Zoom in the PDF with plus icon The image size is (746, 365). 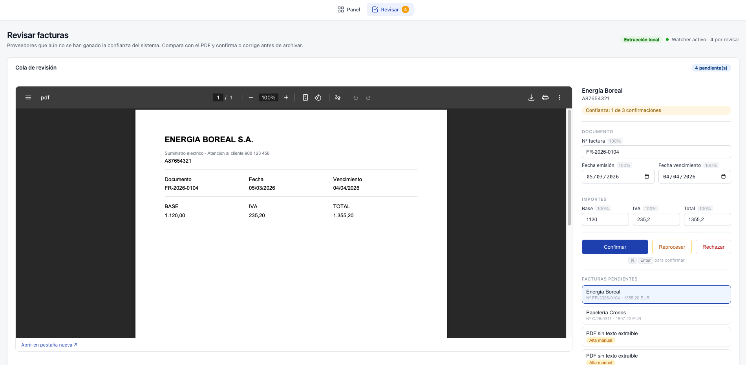[286, 97]
